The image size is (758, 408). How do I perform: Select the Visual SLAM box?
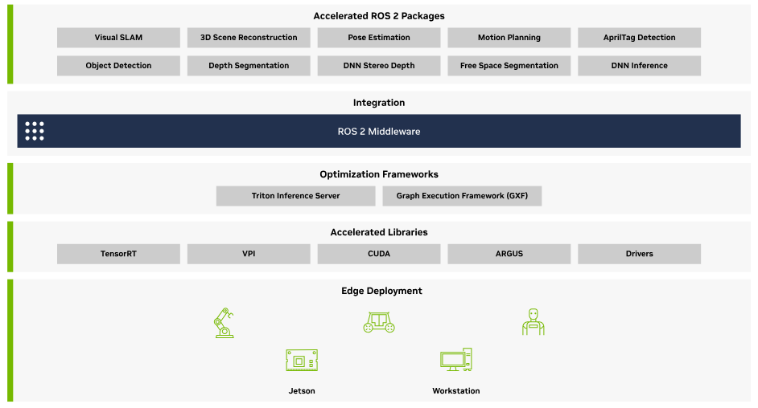point(118,38)
